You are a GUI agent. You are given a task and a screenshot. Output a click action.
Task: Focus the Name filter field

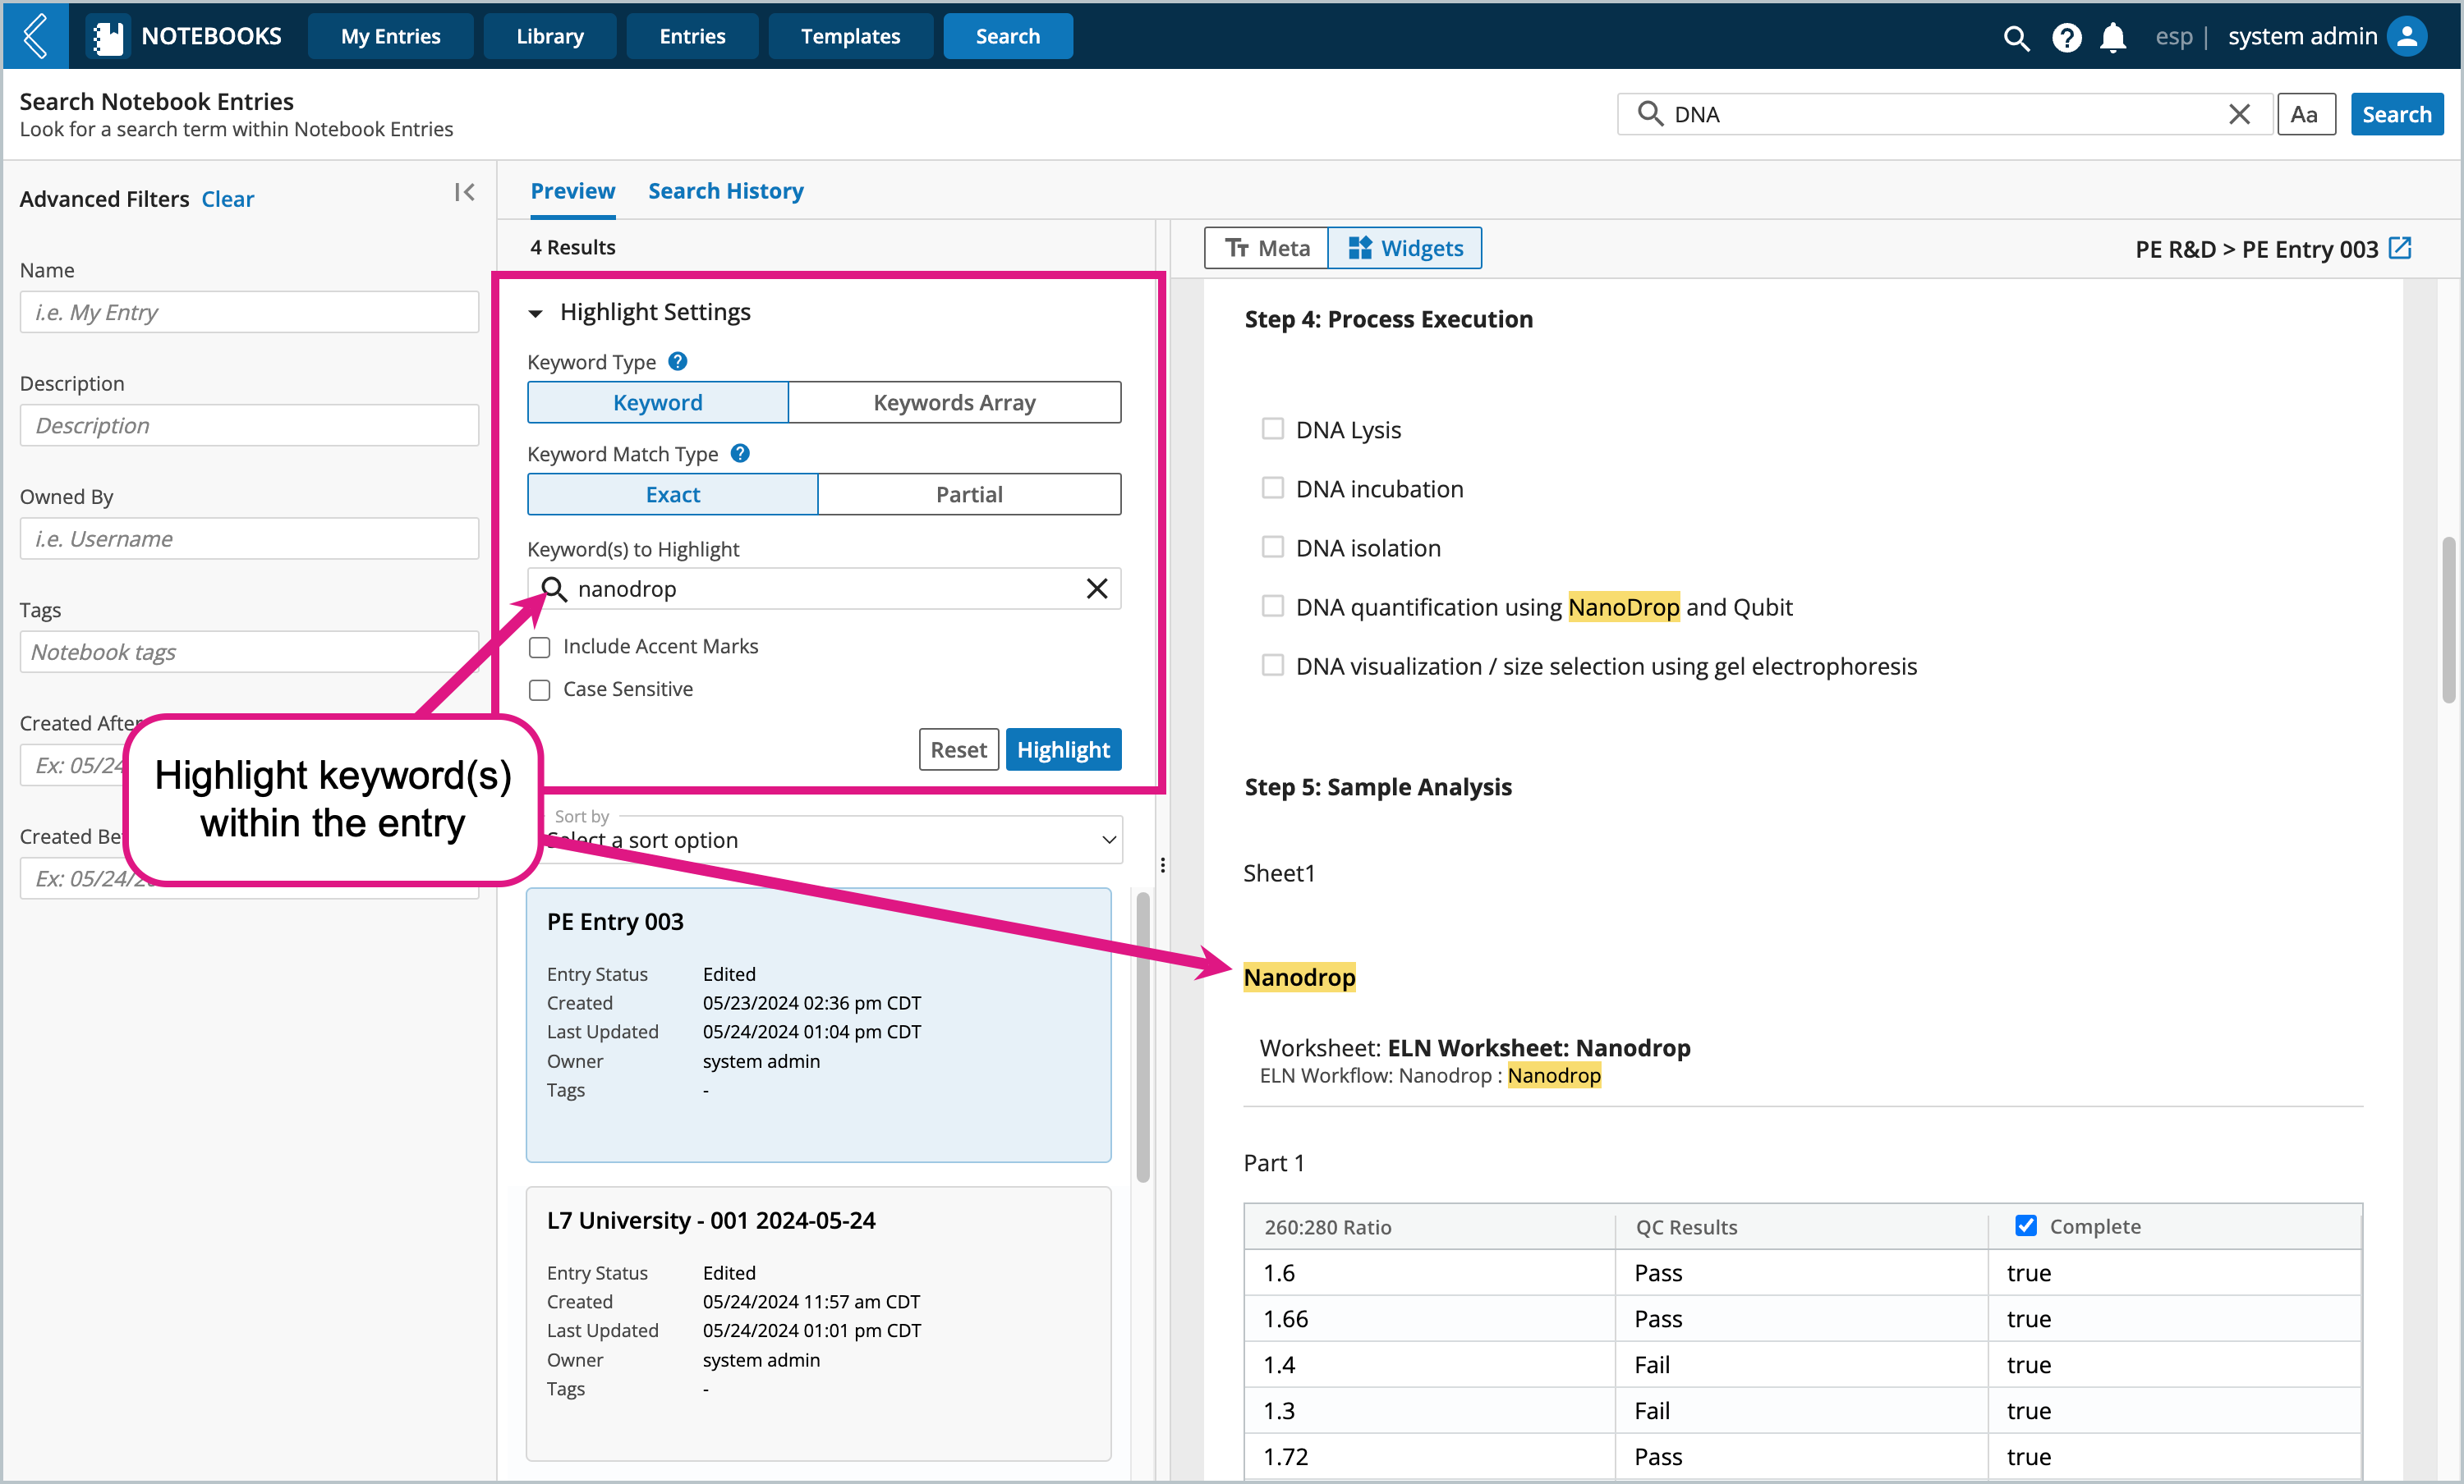[249, 312]
